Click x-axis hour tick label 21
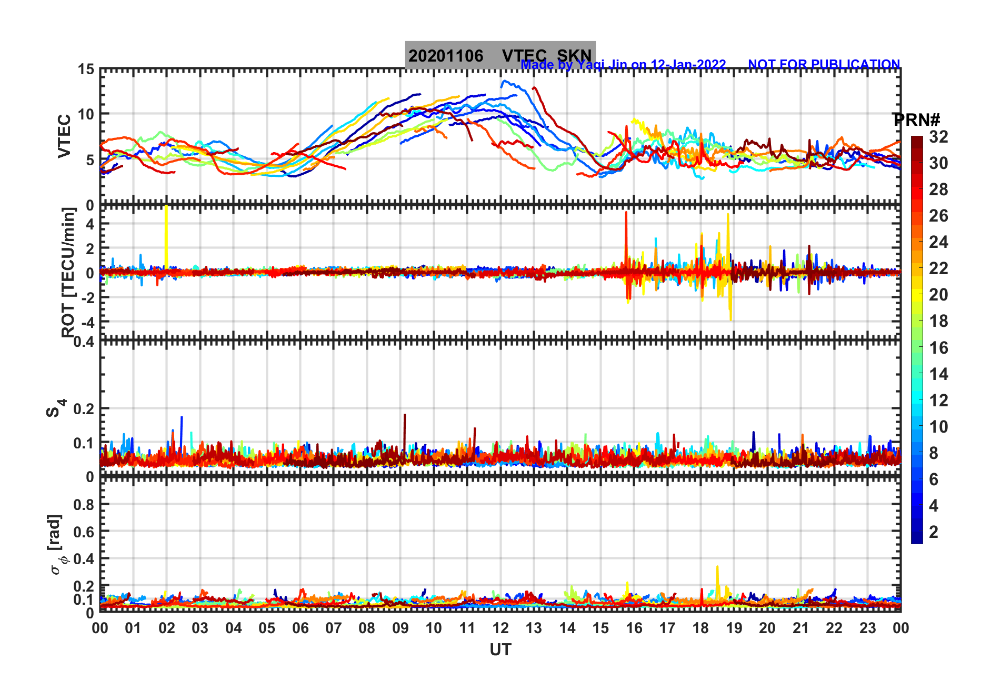This screenshot has width=1001, height=680. coord(801,628)
